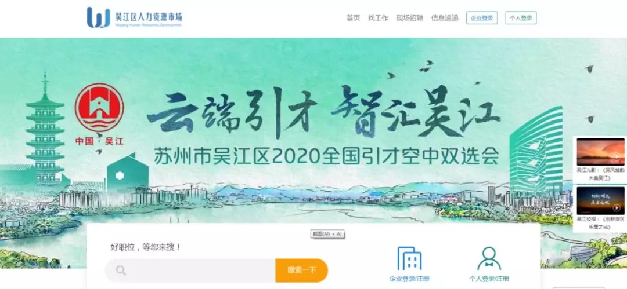Click the 企业登录 button in header
Viewport: 627px width, 289px height.
(482, 18)
